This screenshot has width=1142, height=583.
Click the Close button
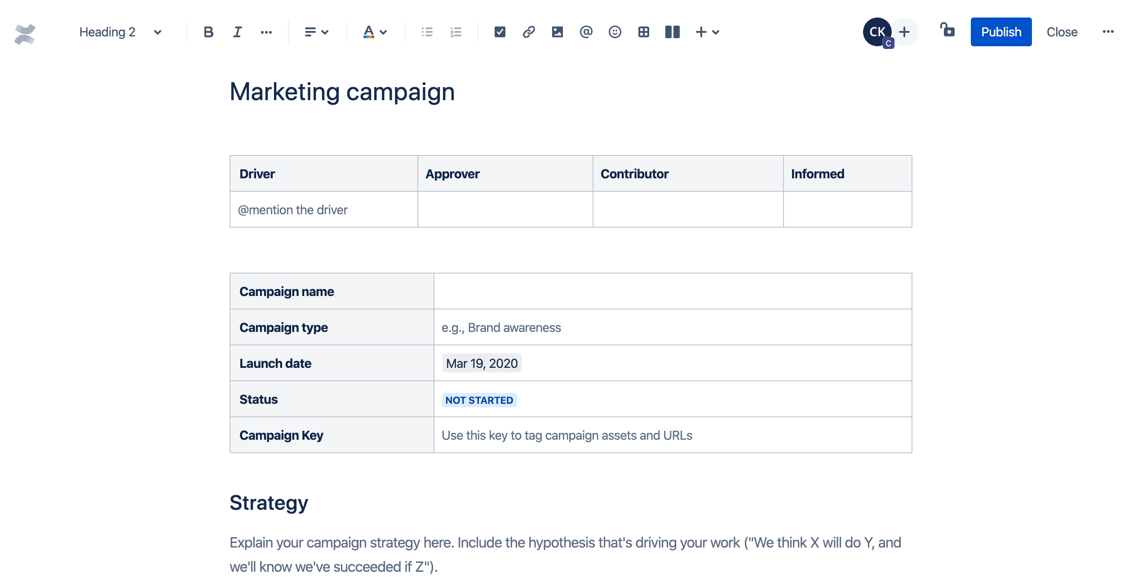(1062, 31)
